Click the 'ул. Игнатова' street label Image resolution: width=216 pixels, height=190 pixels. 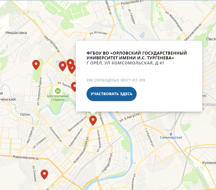click(x=98, y=33)
